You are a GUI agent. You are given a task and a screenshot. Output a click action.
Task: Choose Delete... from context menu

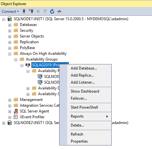point(85,125)
